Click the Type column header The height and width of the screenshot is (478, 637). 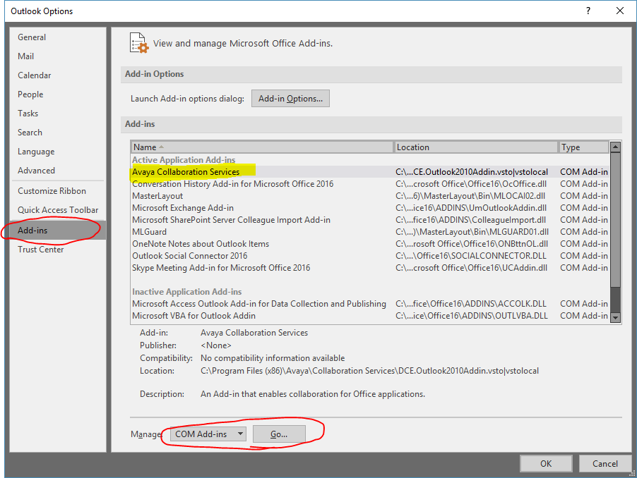point(583,147)
